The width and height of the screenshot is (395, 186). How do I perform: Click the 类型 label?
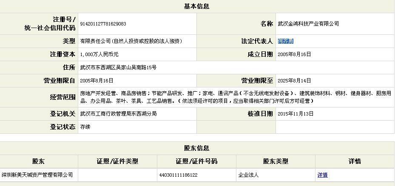[69, 41]
